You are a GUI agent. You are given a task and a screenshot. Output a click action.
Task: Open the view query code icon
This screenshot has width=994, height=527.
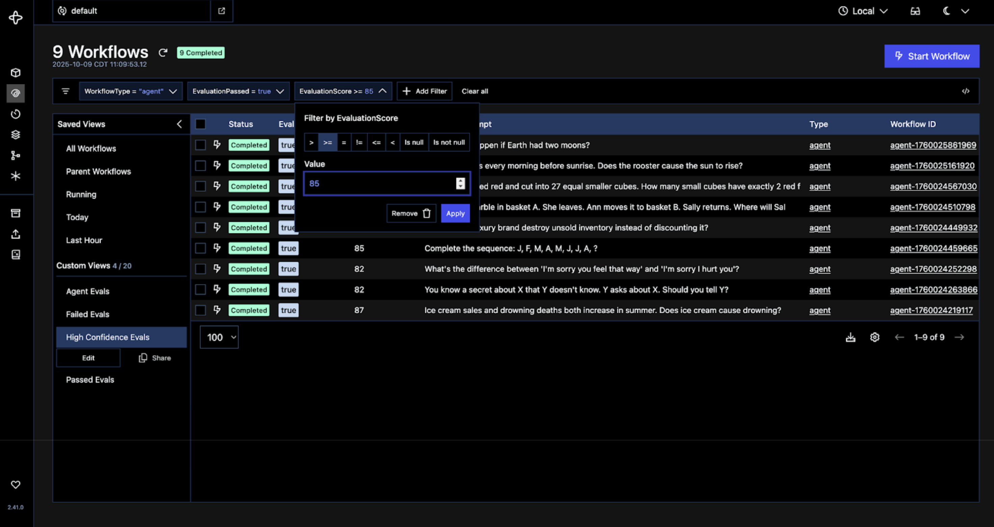pyautogui.click(x=965, y=91)
